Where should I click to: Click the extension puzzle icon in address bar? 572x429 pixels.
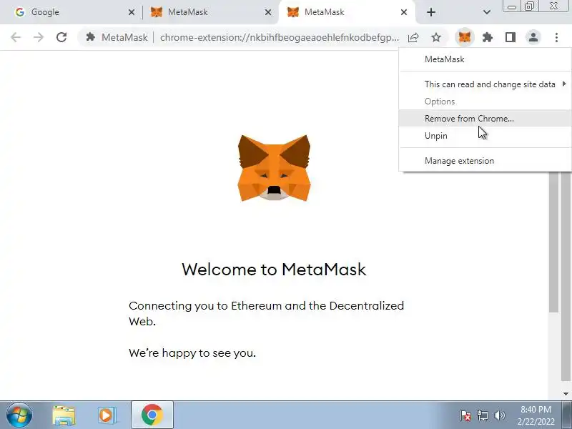(91, 37)
